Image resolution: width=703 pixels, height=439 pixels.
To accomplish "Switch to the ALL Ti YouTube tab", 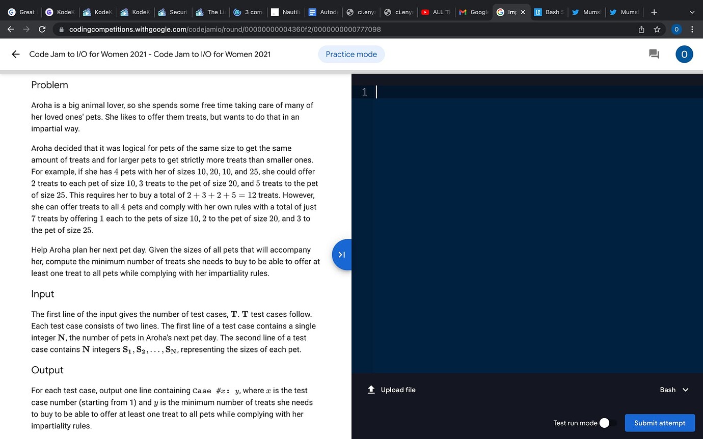I will tap(436, 12).
